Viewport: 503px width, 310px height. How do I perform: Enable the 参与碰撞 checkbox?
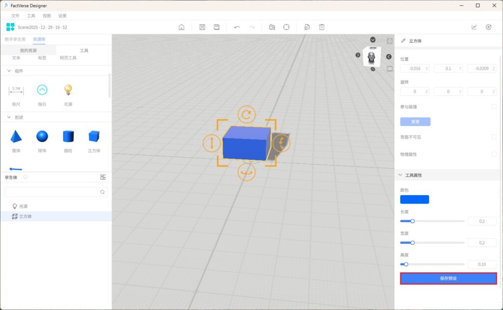click(494, 106)
